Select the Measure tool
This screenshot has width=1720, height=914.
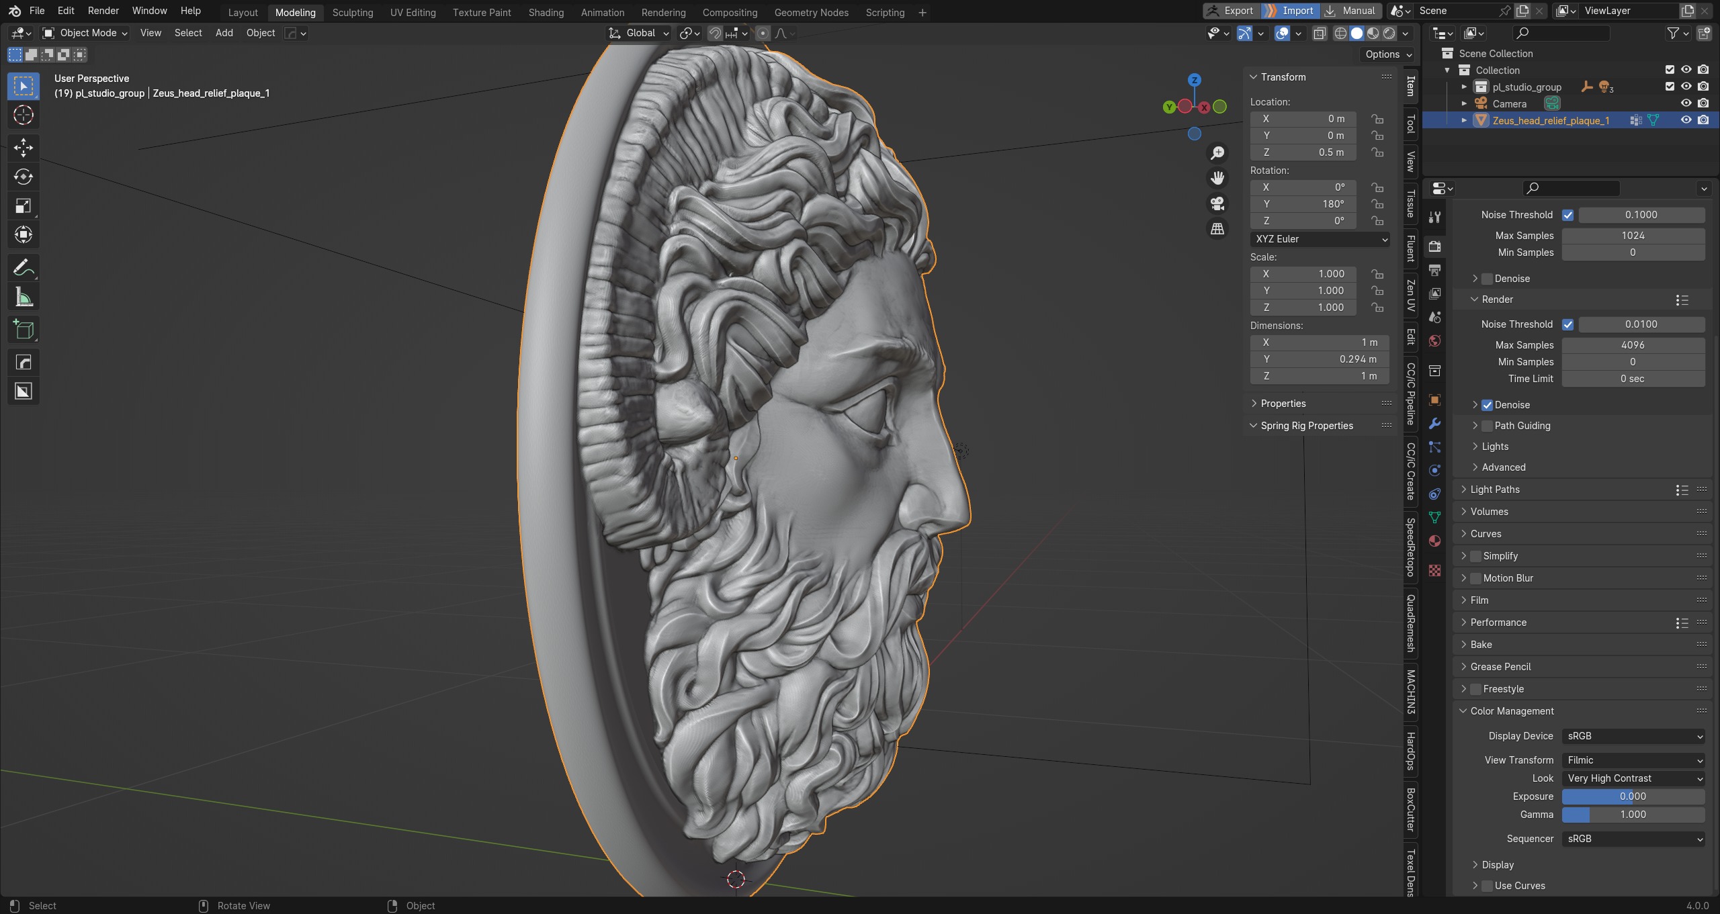(24, 298)
